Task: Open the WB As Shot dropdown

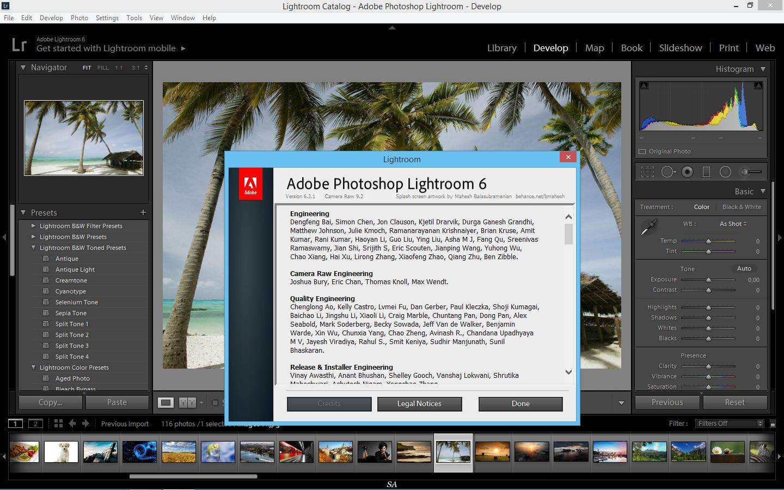Action: 733,224
